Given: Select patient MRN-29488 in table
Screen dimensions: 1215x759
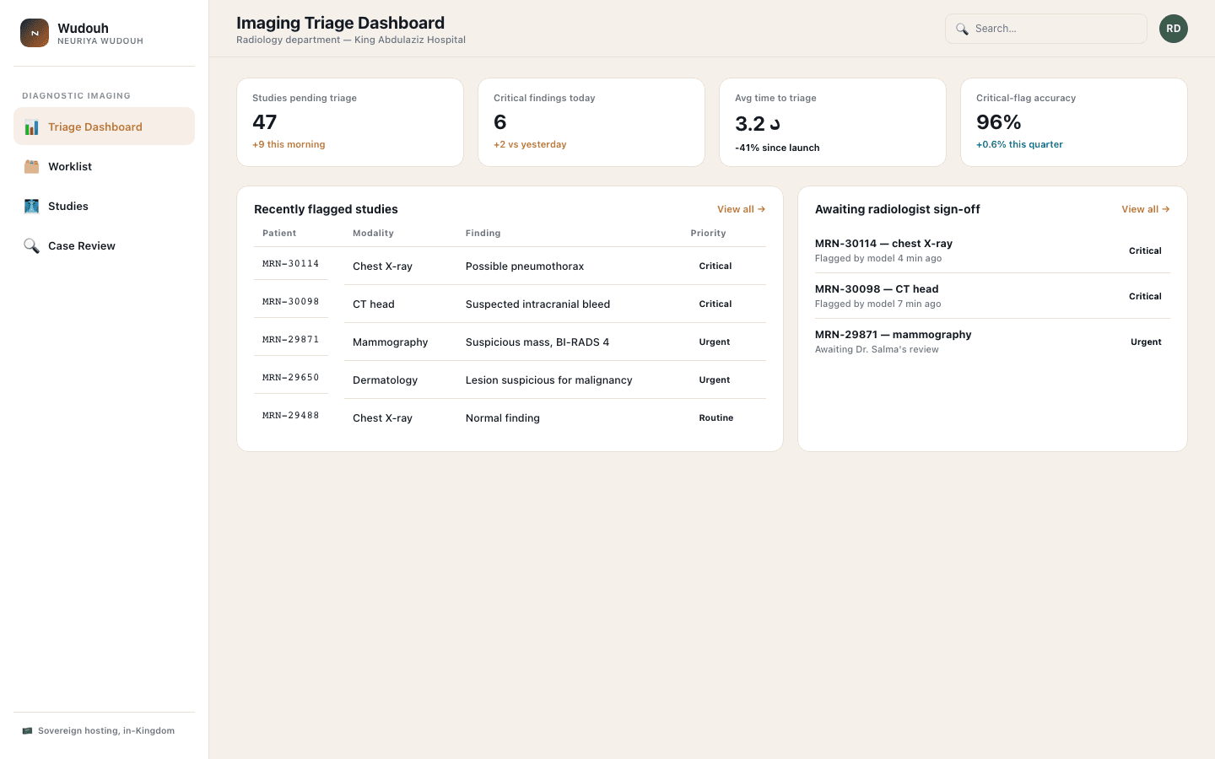Looking at the screenshot, I should point(290,416).
